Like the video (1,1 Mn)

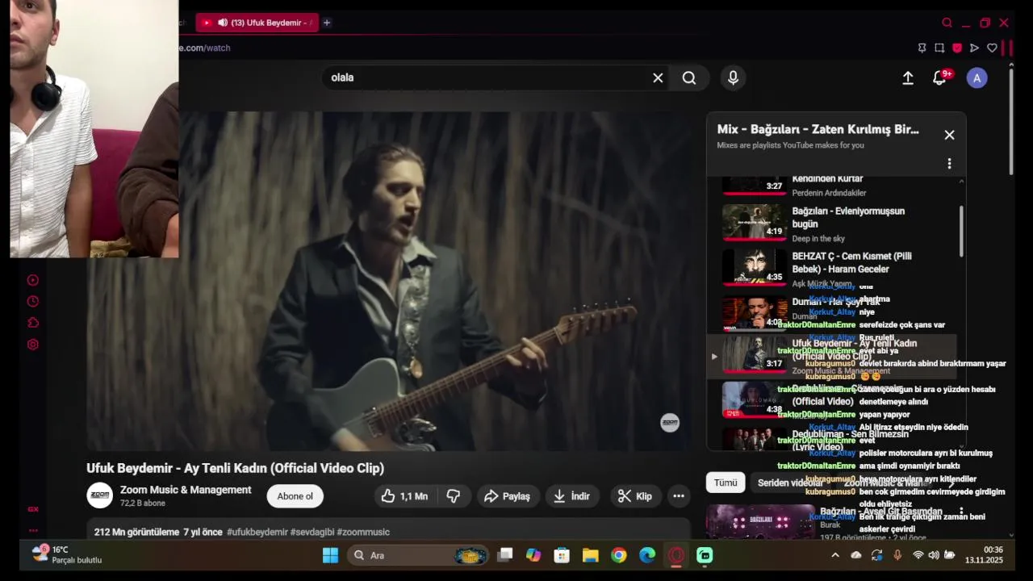pos(404,496)
